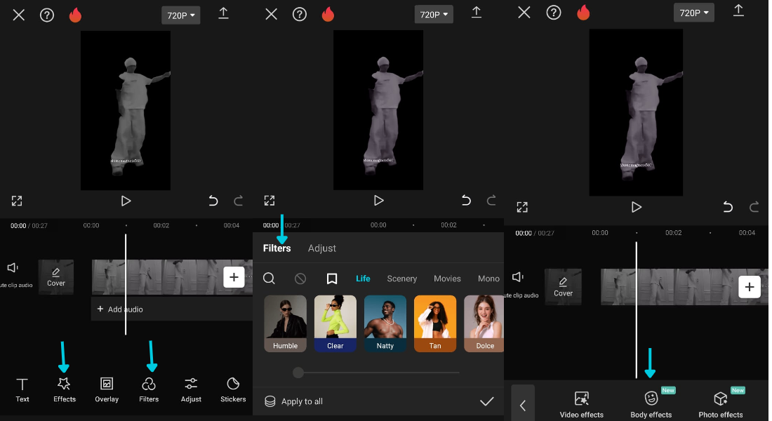The width and height of the screenshot is (772, 421).
Task: Remove filter with the none icon
Action: point(300,279)
